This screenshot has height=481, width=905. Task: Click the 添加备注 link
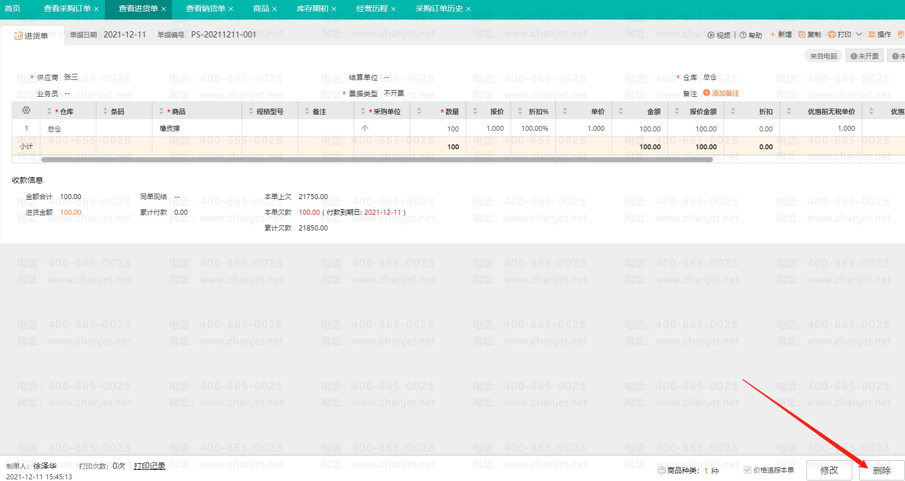tap(726, 93)
